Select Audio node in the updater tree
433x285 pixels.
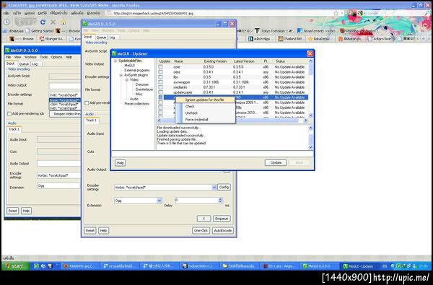134,99
